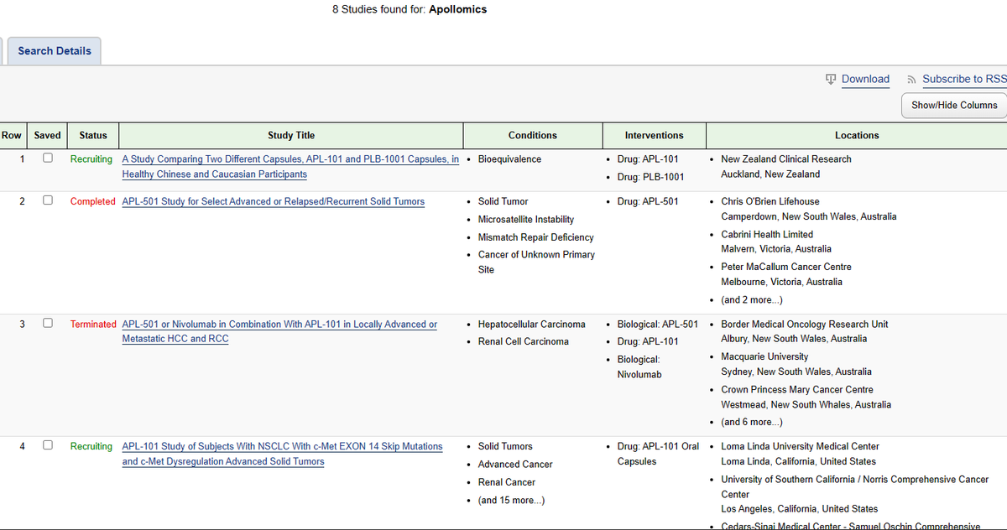
Task: Click the Microsatellite Instability condition
Action: [x=526, y=219]
